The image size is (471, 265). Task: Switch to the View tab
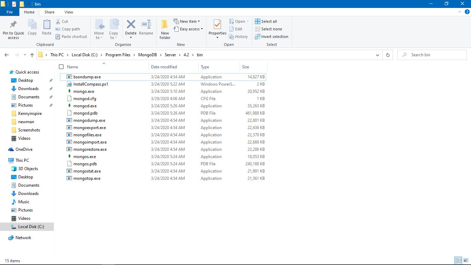tap(69, 12)
